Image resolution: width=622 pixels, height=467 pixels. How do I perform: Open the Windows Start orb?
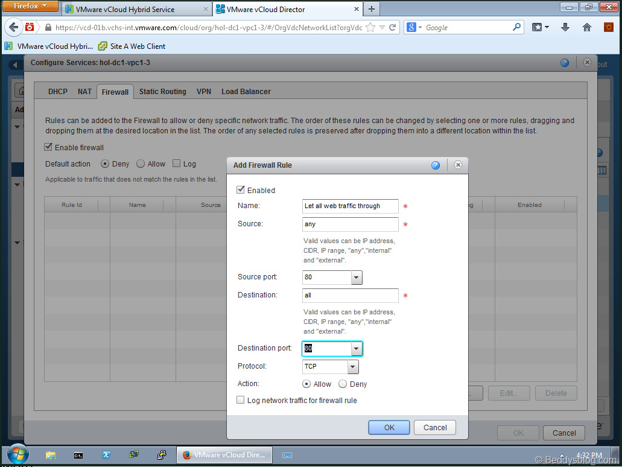tap(18, 455)
